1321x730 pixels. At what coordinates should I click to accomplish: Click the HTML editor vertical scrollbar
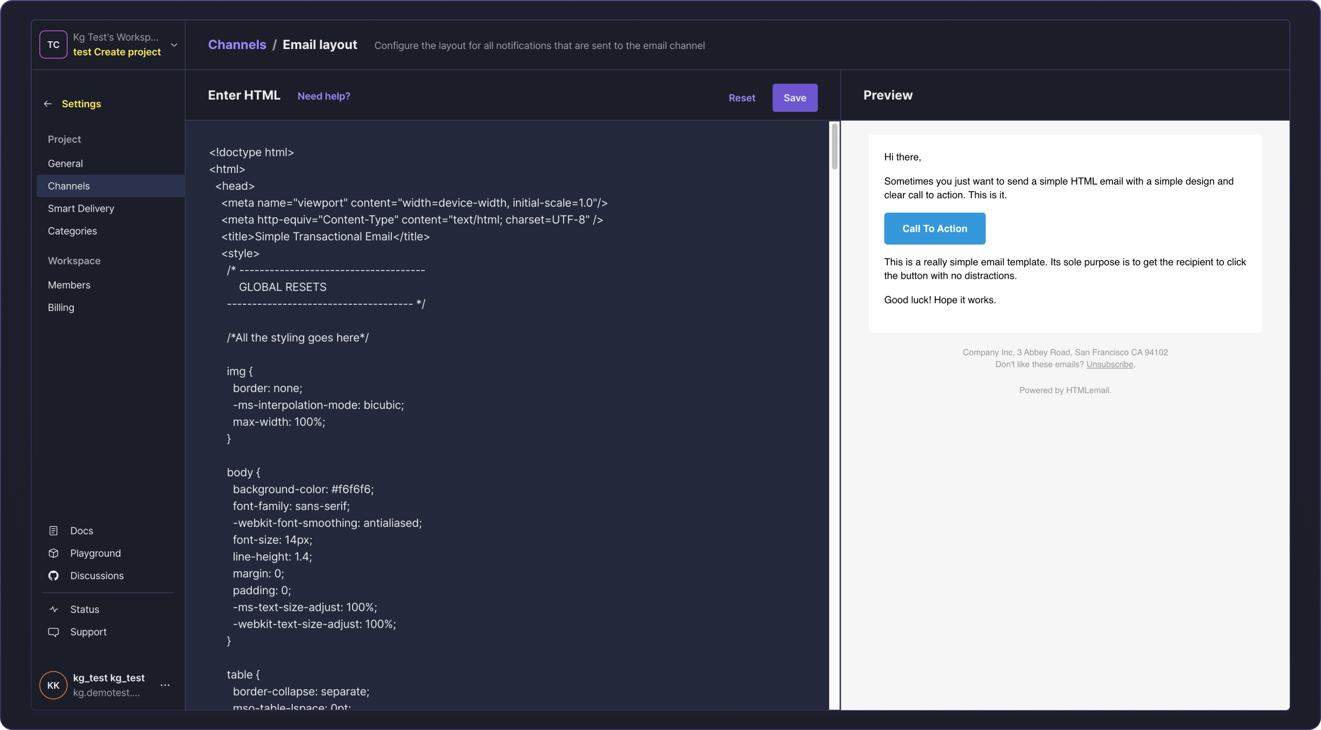tap(834, 147)
